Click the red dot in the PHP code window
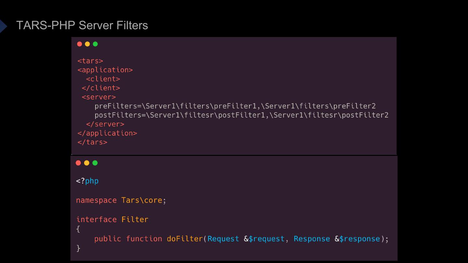Image resolution: width=468 pixels, height=263 pixels. point(78,163)
